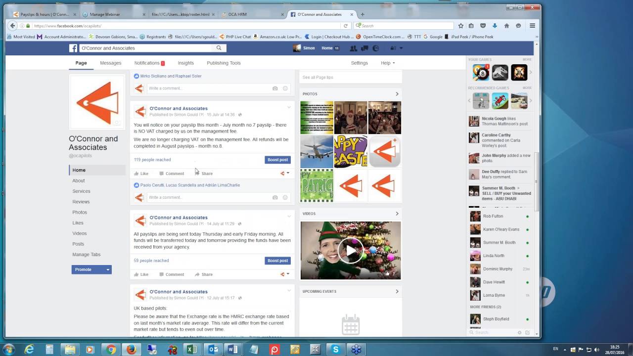Play the elf Christmas video
This screenshot has width=633, height=356.
(x=351, y=251)
